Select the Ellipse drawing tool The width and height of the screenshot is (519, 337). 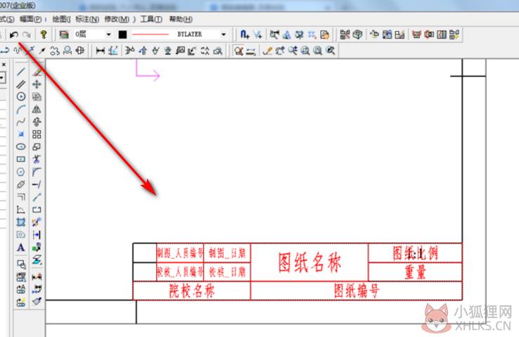(x=21, y=146)
